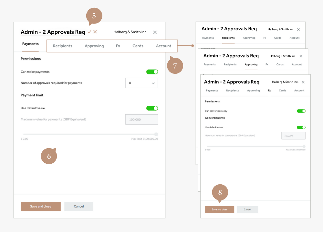The width and height of the screenshot is (323, 232).
Task: Toggle Use default value under Conversion limit
Action: (x=301, y=127)
